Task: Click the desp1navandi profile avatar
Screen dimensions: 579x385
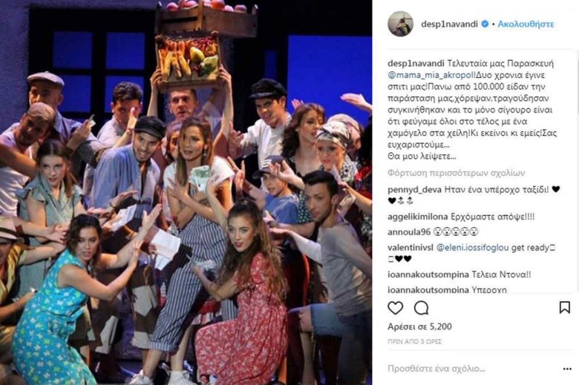Action: pyautogui.click(x=400, y=24)
